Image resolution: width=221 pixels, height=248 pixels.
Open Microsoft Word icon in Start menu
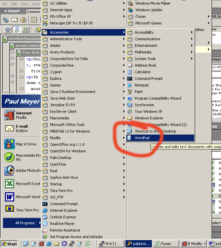coord(10,197)
